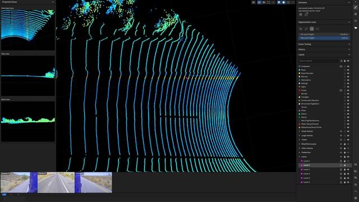The image size is (359, 202).
Task: Click the Search labels field
Action: click(x=319, y=61)
